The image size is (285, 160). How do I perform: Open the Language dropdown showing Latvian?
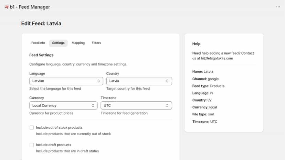coord(66,81)
